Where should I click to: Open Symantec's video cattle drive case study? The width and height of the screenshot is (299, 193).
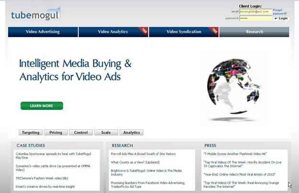(53, 168)
